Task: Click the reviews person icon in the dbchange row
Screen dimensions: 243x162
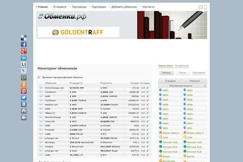Action: (147, 142)
